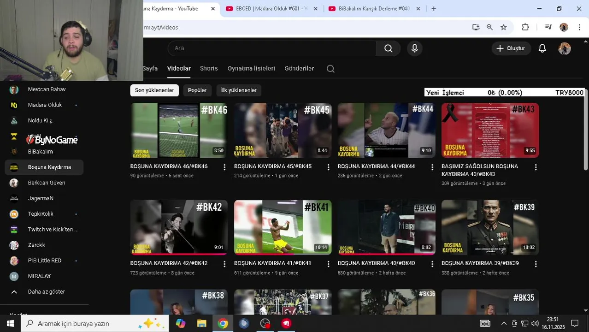Open options menu for BOŞUNA KAYDIRMA 41
The height and width of the screenshot is (332, 589).
328,264
